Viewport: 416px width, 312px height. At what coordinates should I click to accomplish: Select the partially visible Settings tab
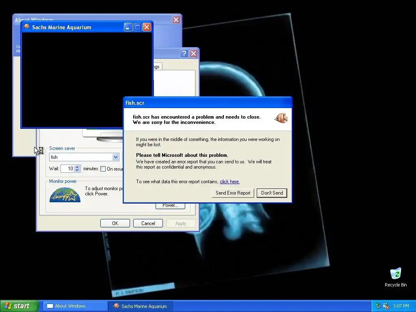pyautogui.click(x=157, y=67)
